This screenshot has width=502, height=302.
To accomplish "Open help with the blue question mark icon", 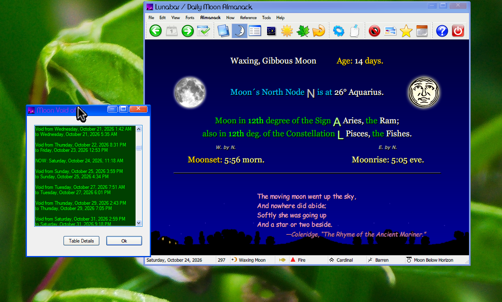I will 442,31.
